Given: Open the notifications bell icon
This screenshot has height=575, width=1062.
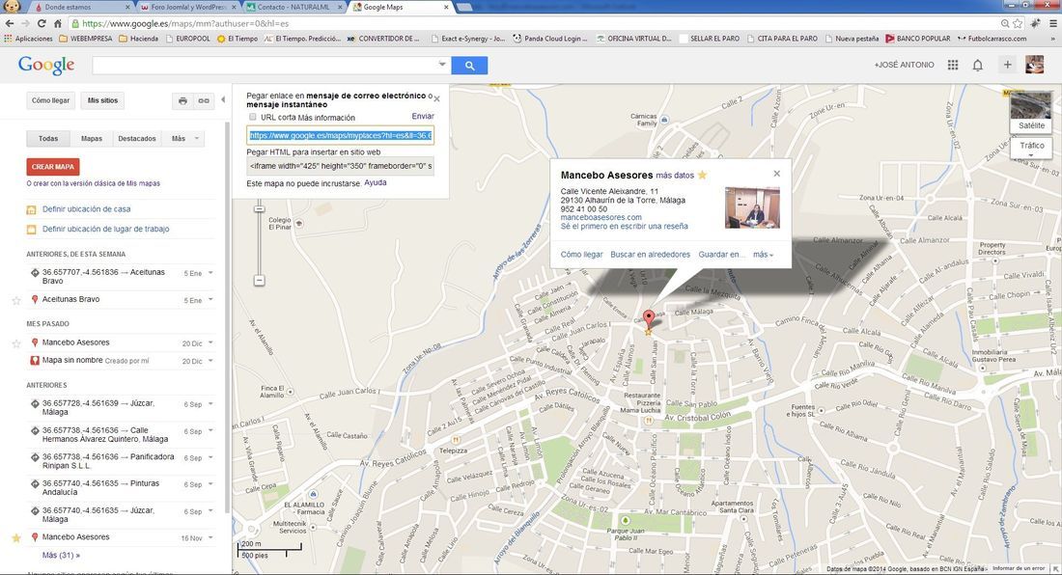Looking at the screenshot, I should (x=977, y=65).
